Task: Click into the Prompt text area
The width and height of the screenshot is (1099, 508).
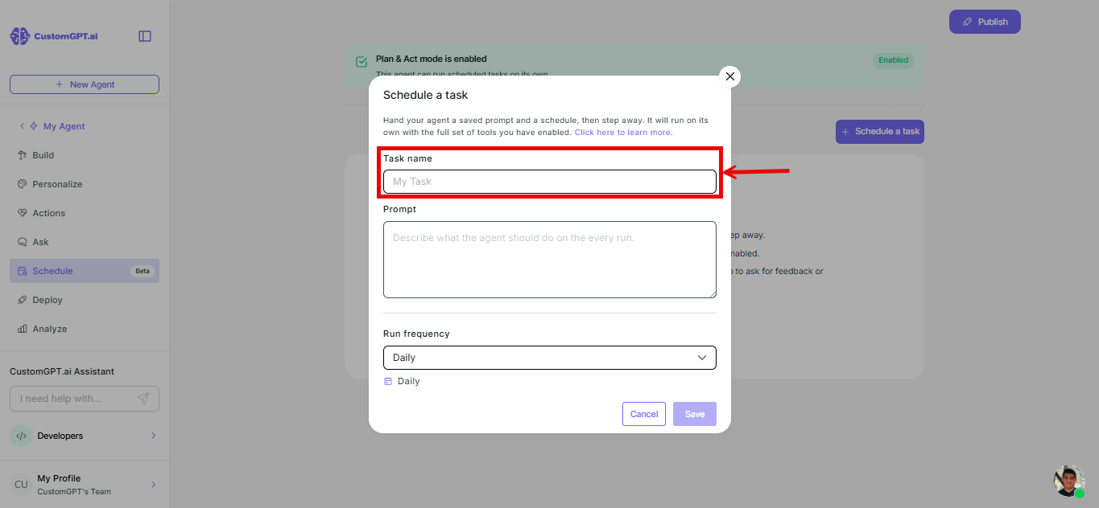Action: point(550,260)
